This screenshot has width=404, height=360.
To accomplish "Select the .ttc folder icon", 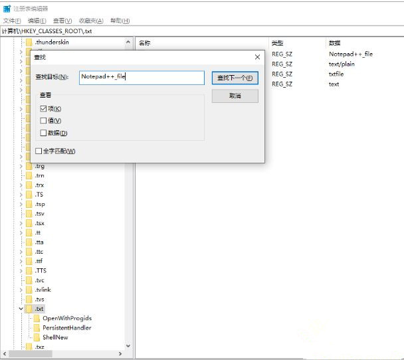I will click(x=29, y=252).
